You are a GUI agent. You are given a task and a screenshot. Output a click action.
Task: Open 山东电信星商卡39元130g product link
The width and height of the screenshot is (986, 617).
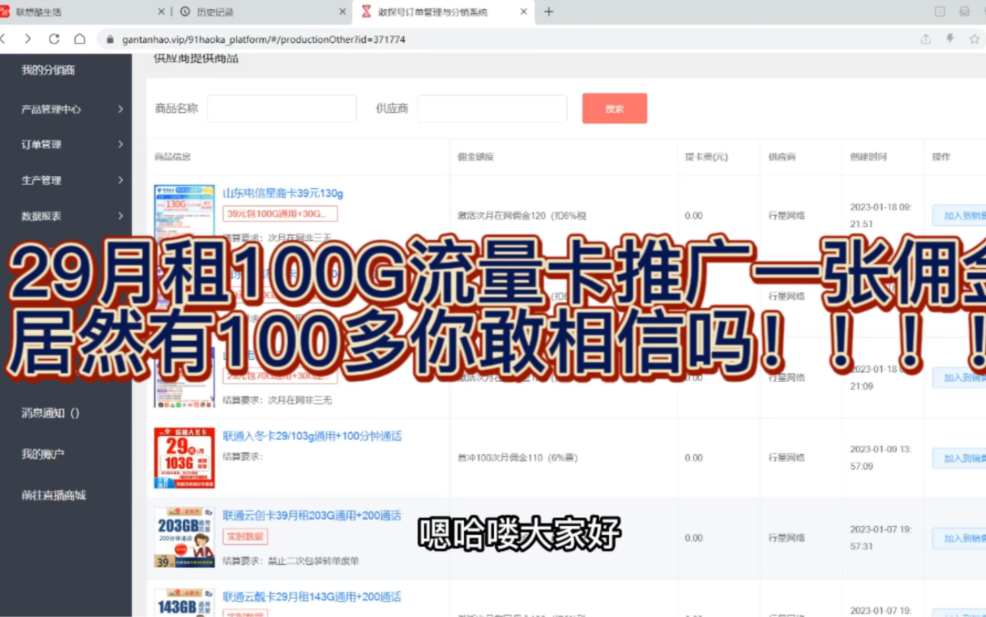(x=283, y=193)
